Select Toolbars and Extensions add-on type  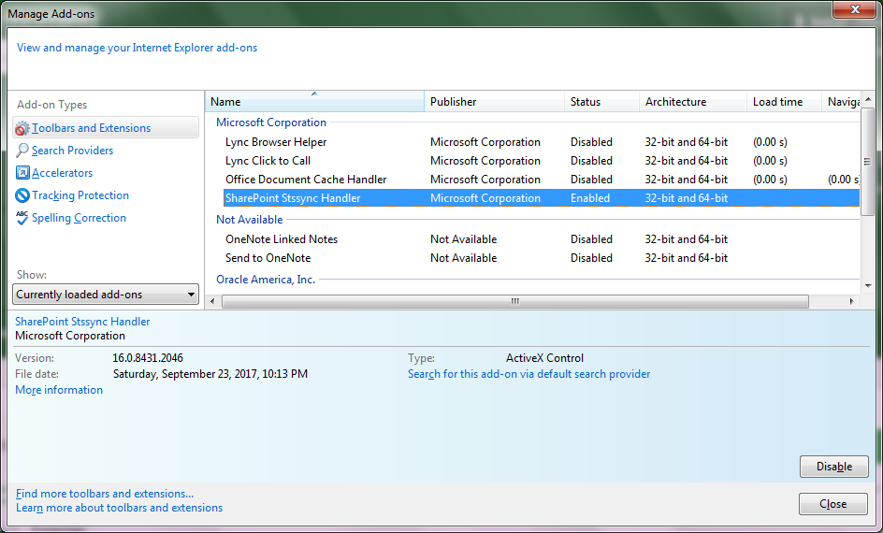106,128
